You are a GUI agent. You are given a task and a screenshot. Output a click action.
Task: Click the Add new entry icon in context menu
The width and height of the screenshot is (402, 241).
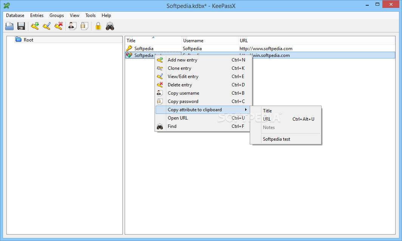point(160,60)
